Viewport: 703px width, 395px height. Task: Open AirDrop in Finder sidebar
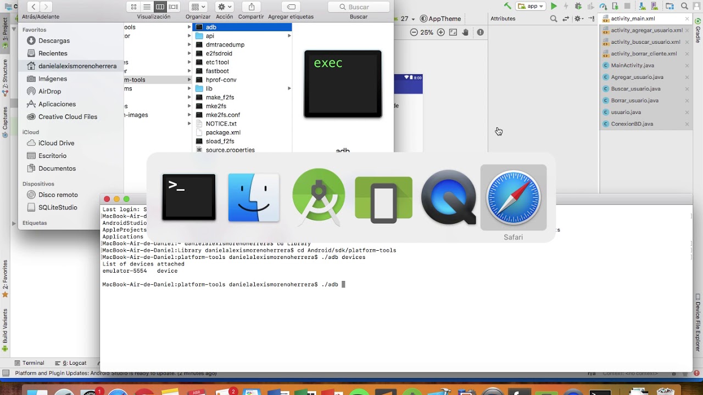click(x=49, y=91)
